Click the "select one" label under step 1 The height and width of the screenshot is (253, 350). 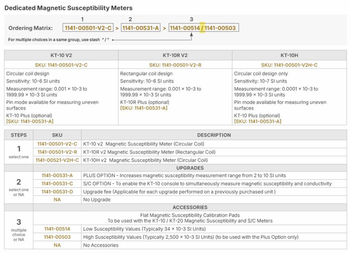[19, 157]
